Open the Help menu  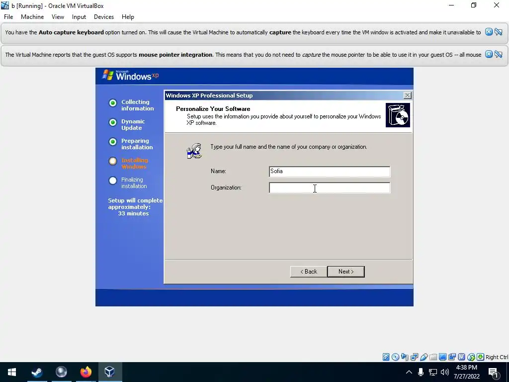pos(128,17)
